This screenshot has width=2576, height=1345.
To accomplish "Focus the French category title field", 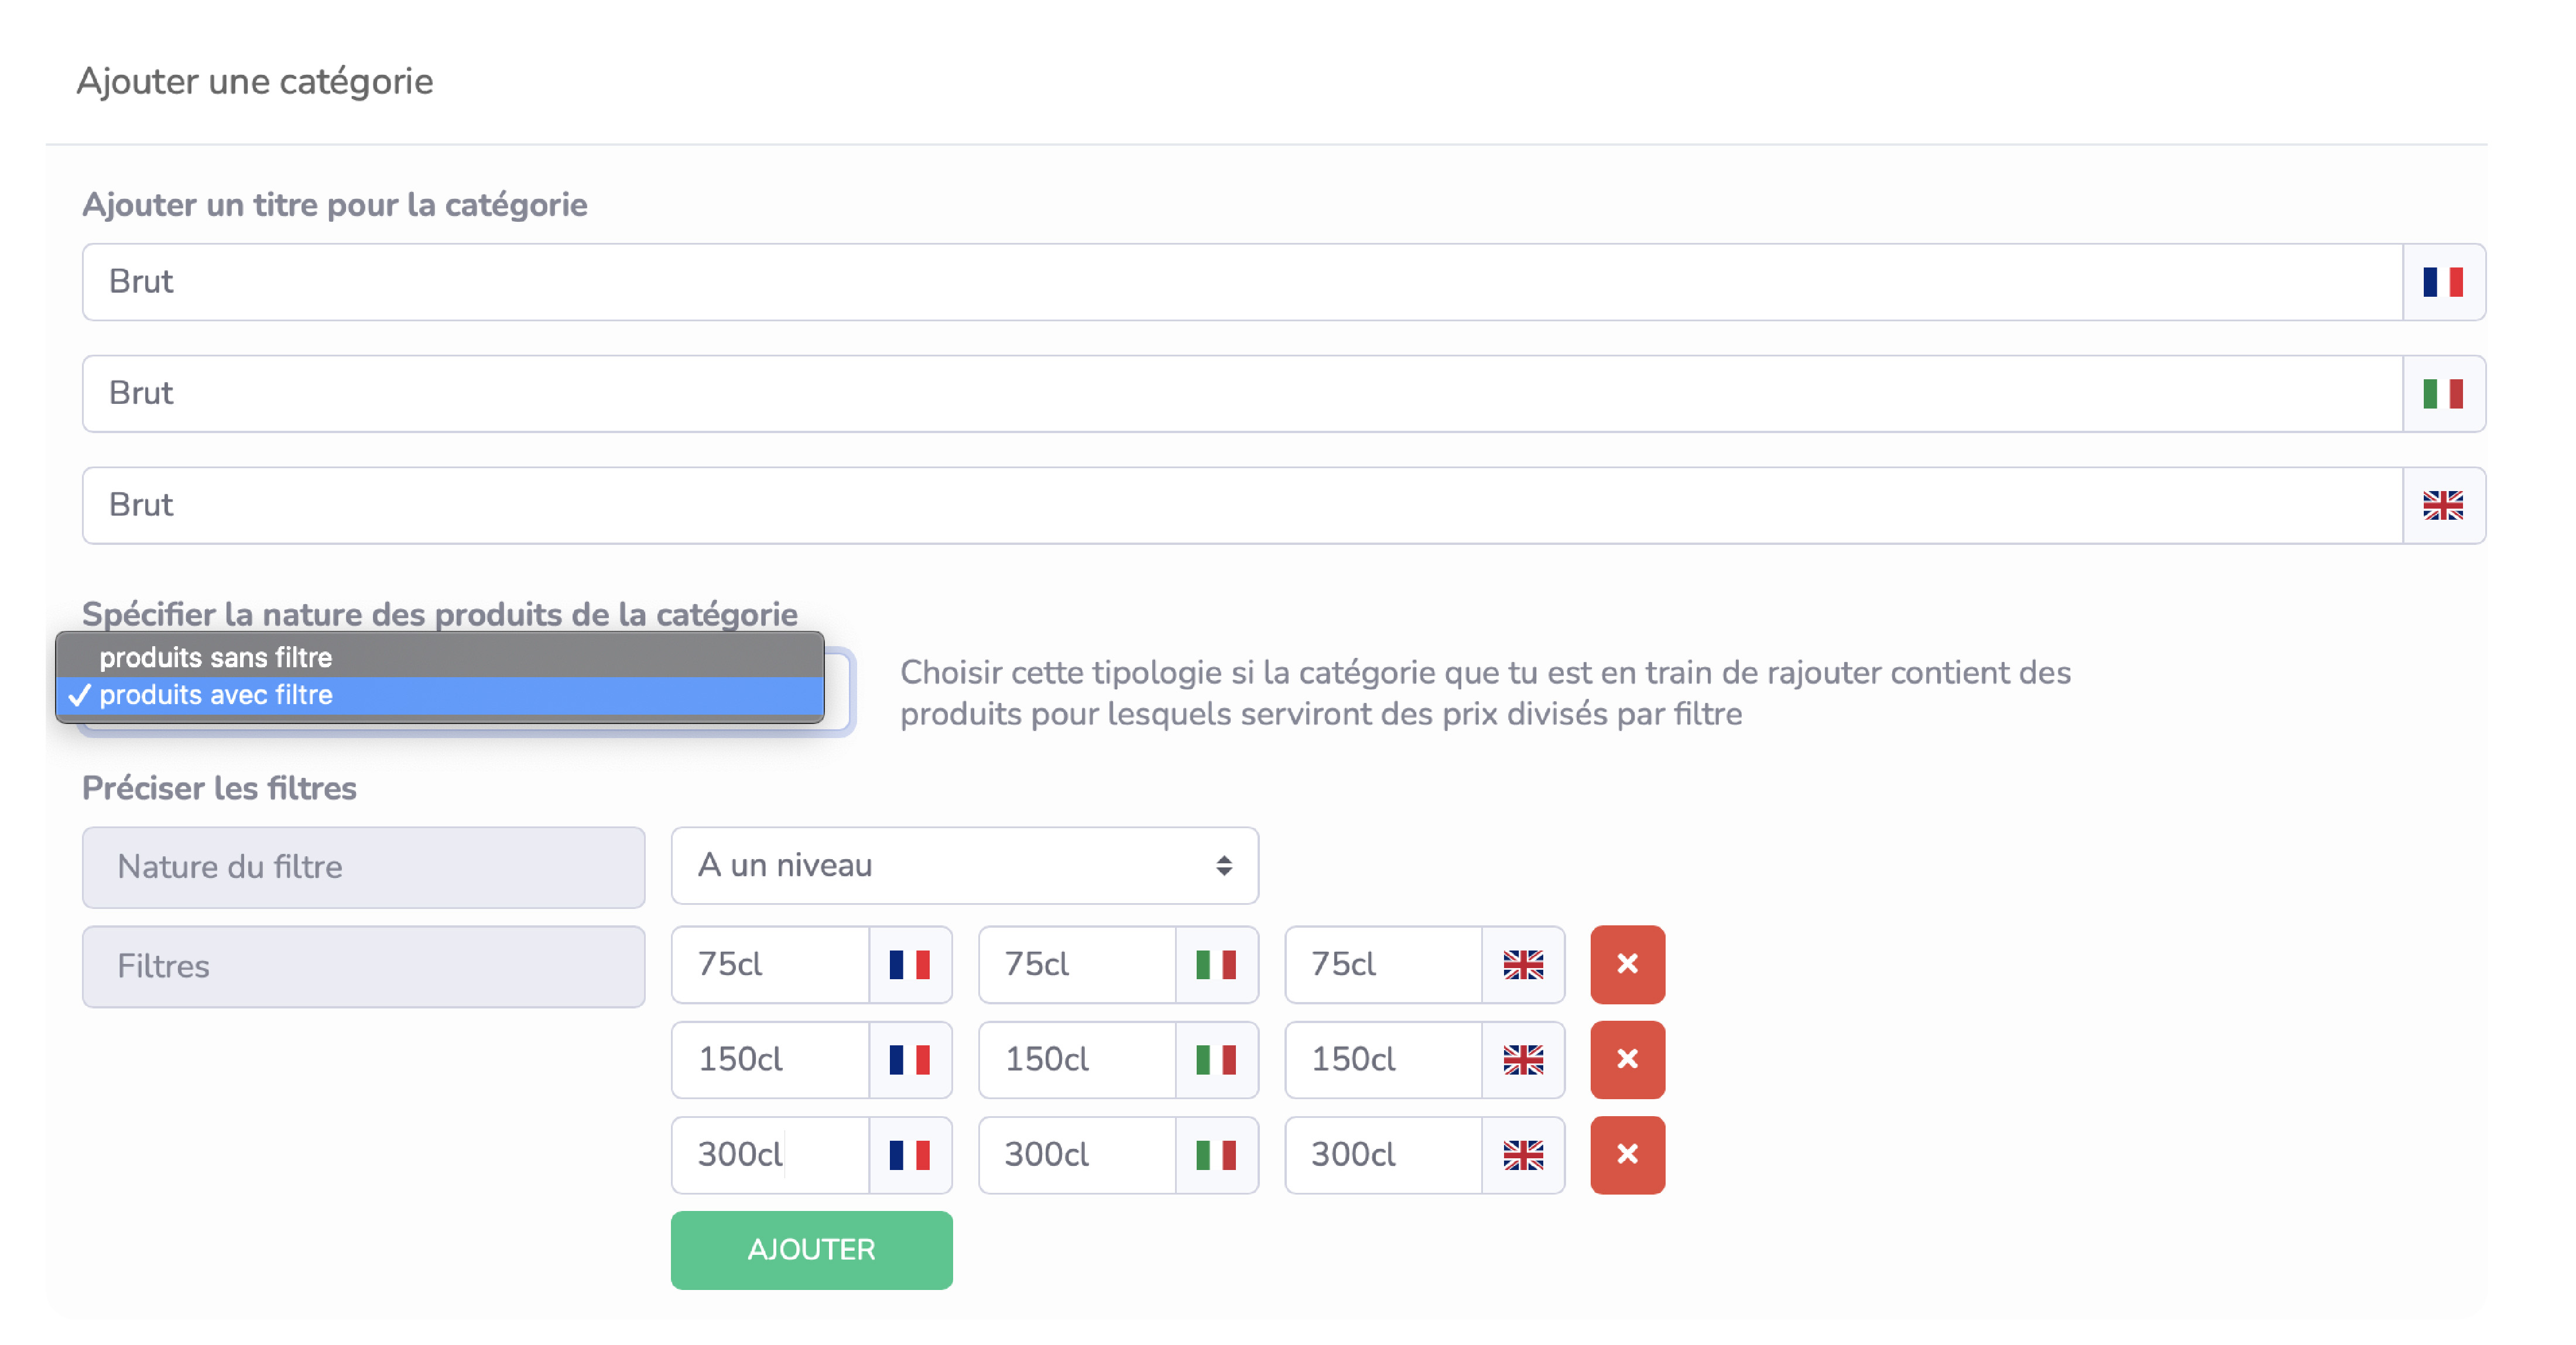I will coord(1240,282).
